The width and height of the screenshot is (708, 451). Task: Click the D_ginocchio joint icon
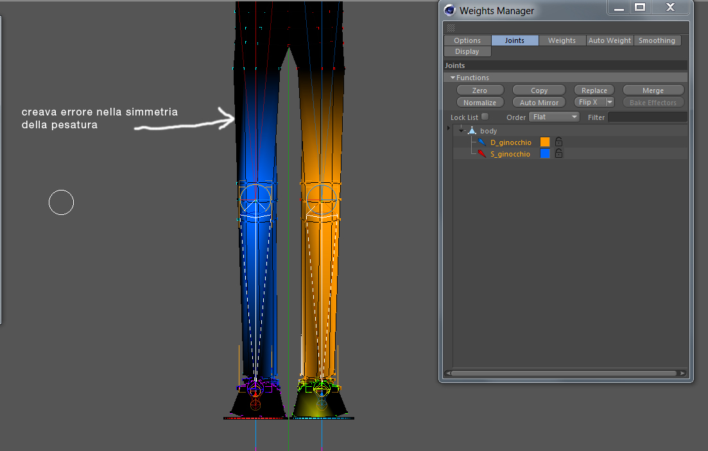point(482,142)
